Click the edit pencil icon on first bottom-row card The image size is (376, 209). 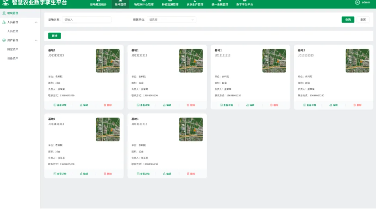coord(81,174)
